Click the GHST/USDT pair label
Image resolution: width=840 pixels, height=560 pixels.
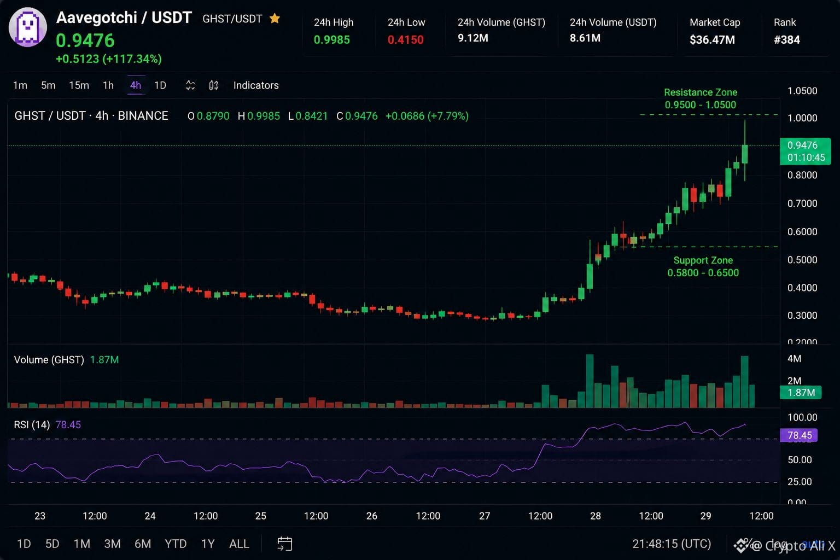(x=232, y=19)
